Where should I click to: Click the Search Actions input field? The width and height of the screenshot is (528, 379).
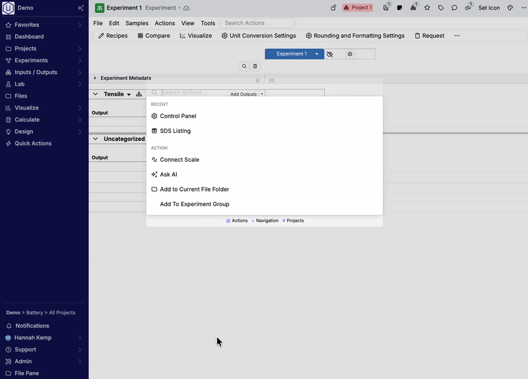pos(257,23)
